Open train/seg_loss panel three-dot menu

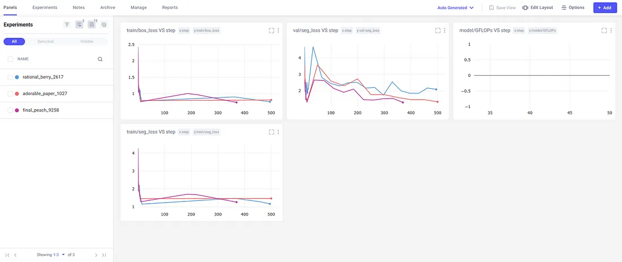tap(278, 132)
